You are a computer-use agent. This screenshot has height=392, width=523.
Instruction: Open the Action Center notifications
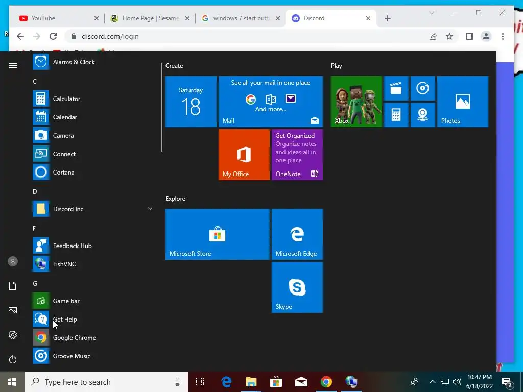[x=507, y=382]
